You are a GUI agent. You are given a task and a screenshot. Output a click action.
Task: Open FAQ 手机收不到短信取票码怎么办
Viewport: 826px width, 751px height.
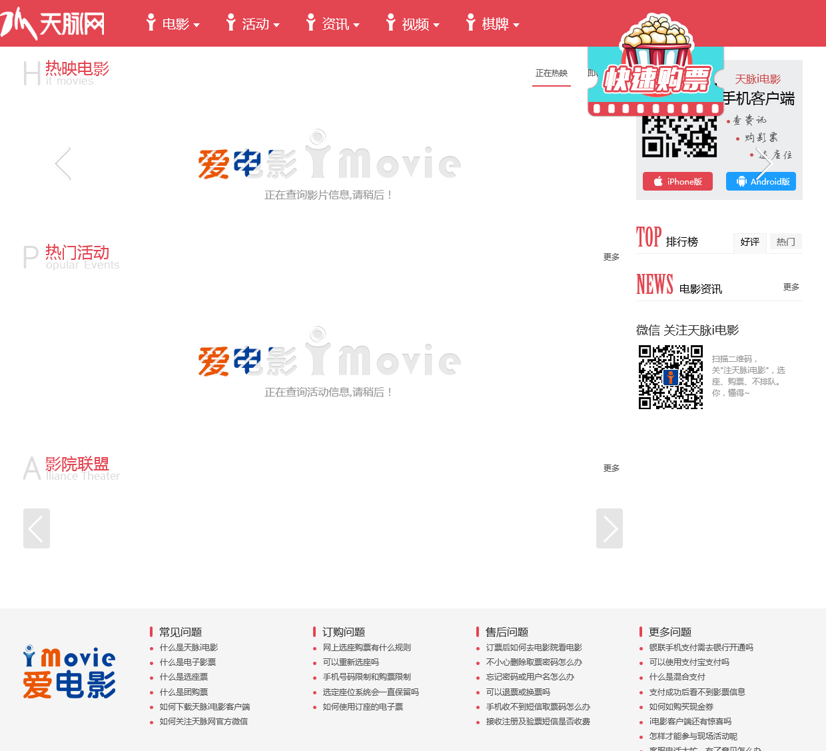coord(538,707)
